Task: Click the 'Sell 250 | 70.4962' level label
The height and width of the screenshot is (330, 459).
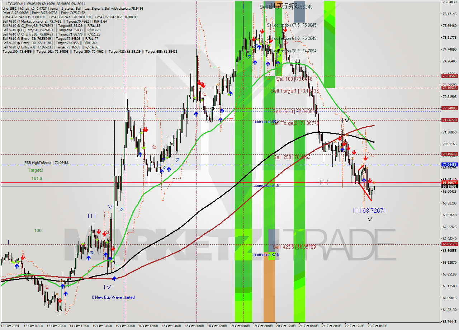Action: point(292,157)
